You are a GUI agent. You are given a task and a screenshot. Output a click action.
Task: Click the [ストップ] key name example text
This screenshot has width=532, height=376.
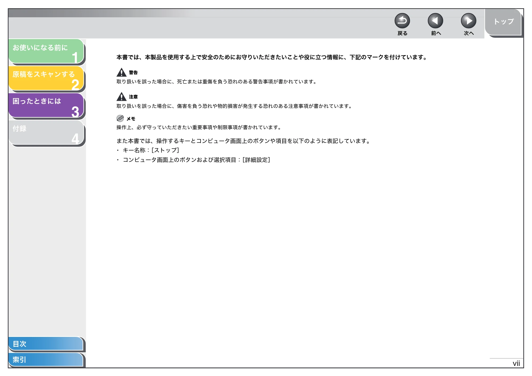click(x=165, y=150)
